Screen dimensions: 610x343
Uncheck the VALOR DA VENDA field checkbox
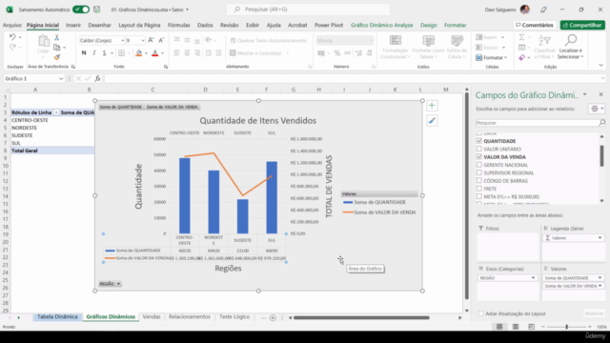point(479,156)
